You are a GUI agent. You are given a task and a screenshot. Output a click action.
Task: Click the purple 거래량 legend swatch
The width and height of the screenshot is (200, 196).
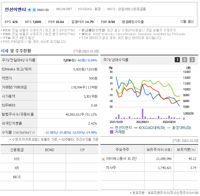click(112, 132)
